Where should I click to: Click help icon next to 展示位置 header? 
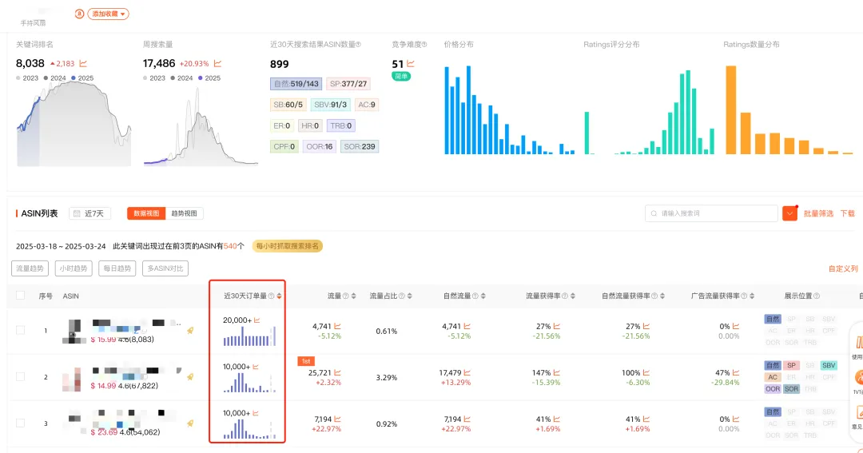(816, 296)
